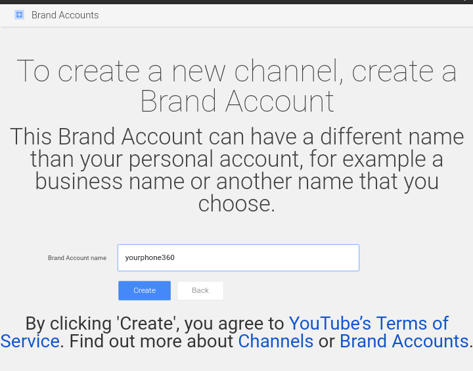The width and height of the screenshot is (473, 371).
Task: Click the blue Create button
Action: (145, 290)
